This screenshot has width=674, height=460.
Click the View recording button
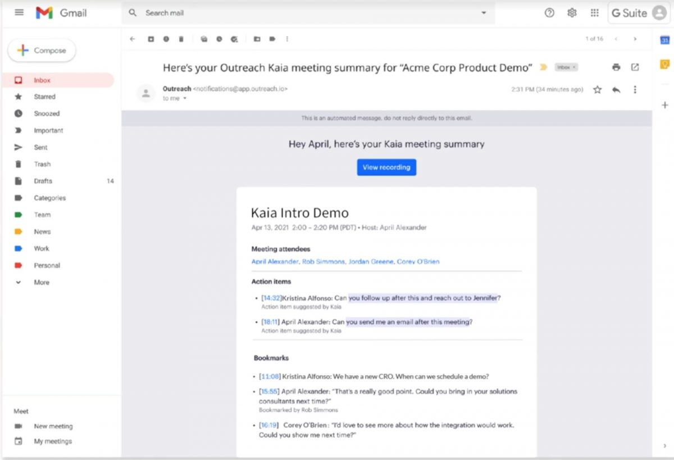tap(386, 167)
